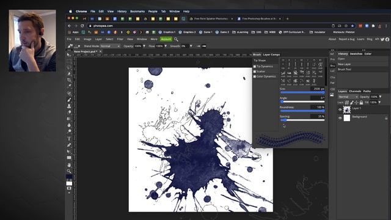
Task: Select the Gradient tool
Action: pos(69,119)
